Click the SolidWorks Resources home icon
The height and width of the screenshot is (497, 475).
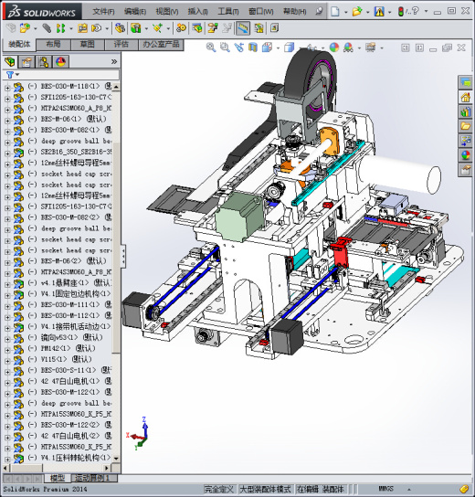466,98
